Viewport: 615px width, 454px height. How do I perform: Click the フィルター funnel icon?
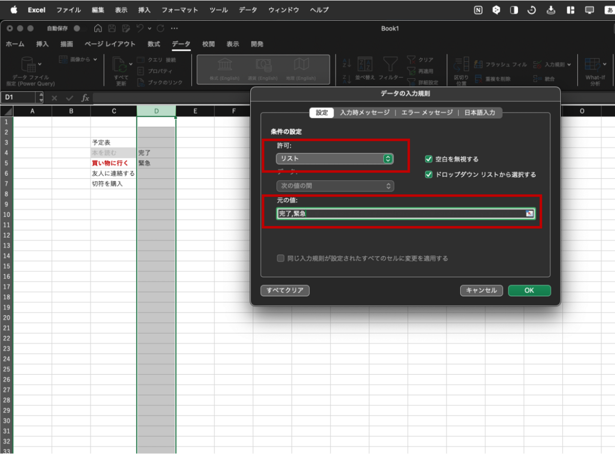coord(391,64)
